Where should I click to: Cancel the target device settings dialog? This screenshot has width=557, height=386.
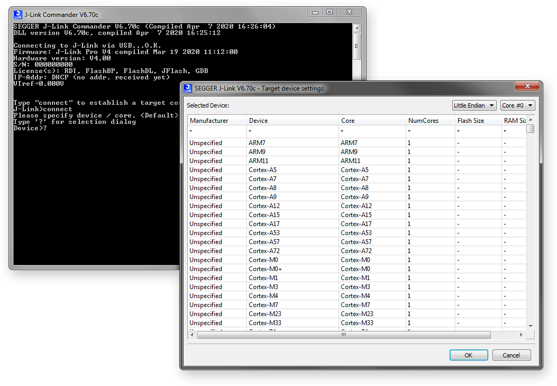[x=511, y=355]
